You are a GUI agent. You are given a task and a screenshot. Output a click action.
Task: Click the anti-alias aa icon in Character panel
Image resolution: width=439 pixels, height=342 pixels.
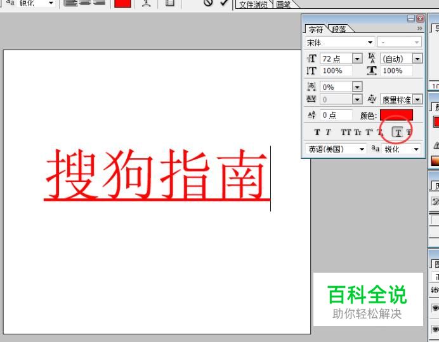375,148
